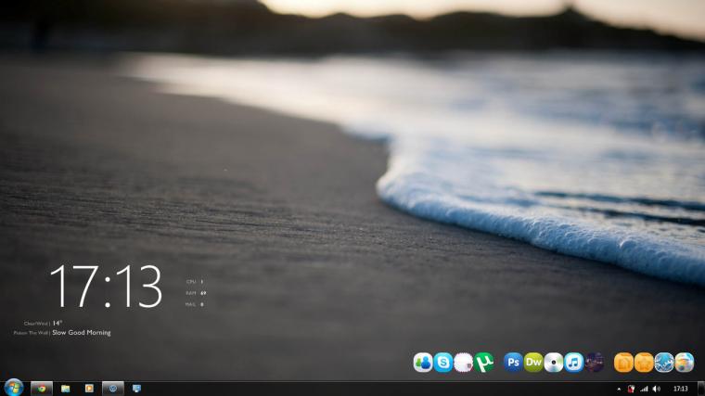The height and width of the screenshot is (396, 705).
Task: Open the Windows Start menu orb
Action: point(14,388)
